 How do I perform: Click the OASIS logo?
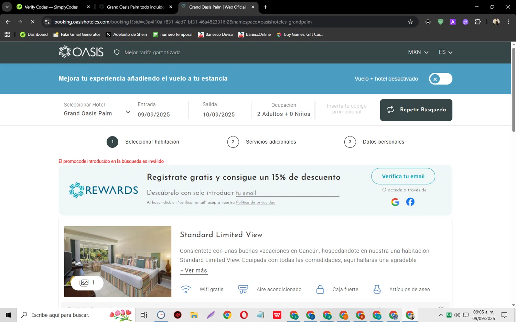point(81,52)
